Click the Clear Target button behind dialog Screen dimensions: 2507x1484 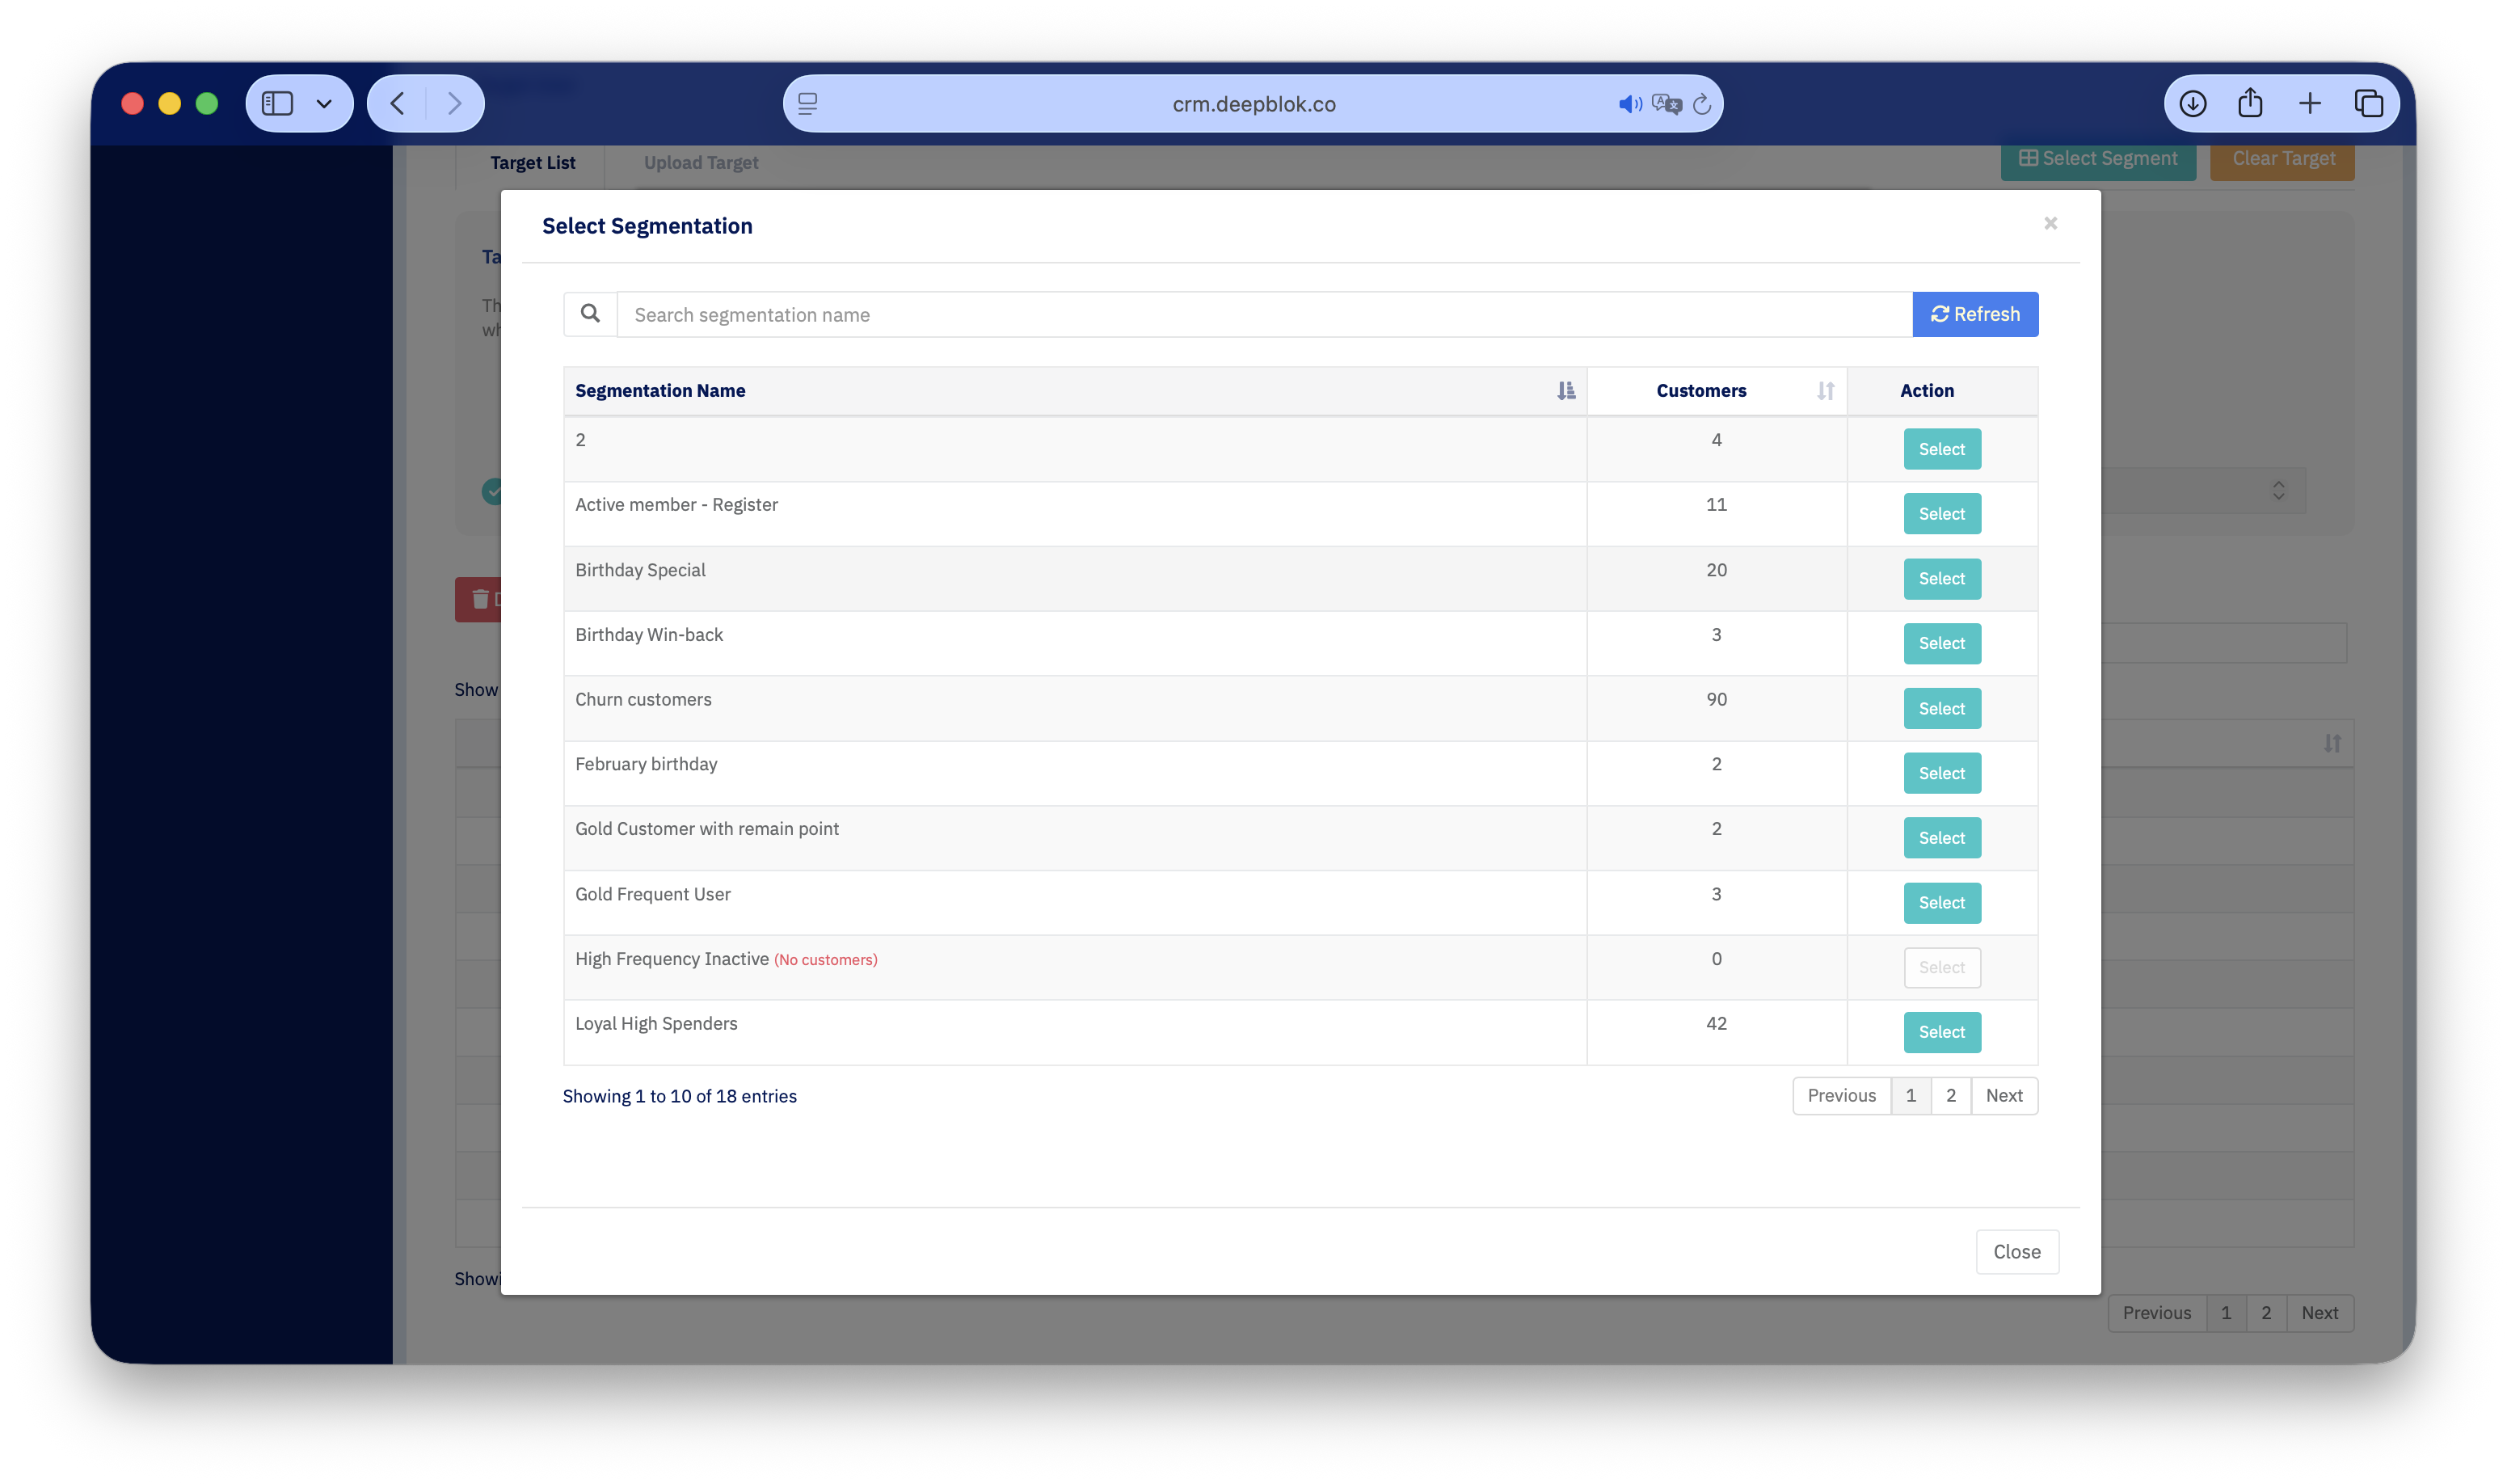pos(2282,160)
